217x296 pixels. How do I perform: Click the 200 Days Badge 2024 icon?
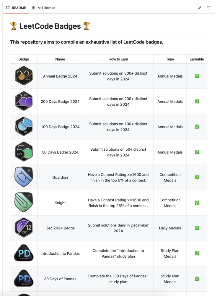pos(24,101)
